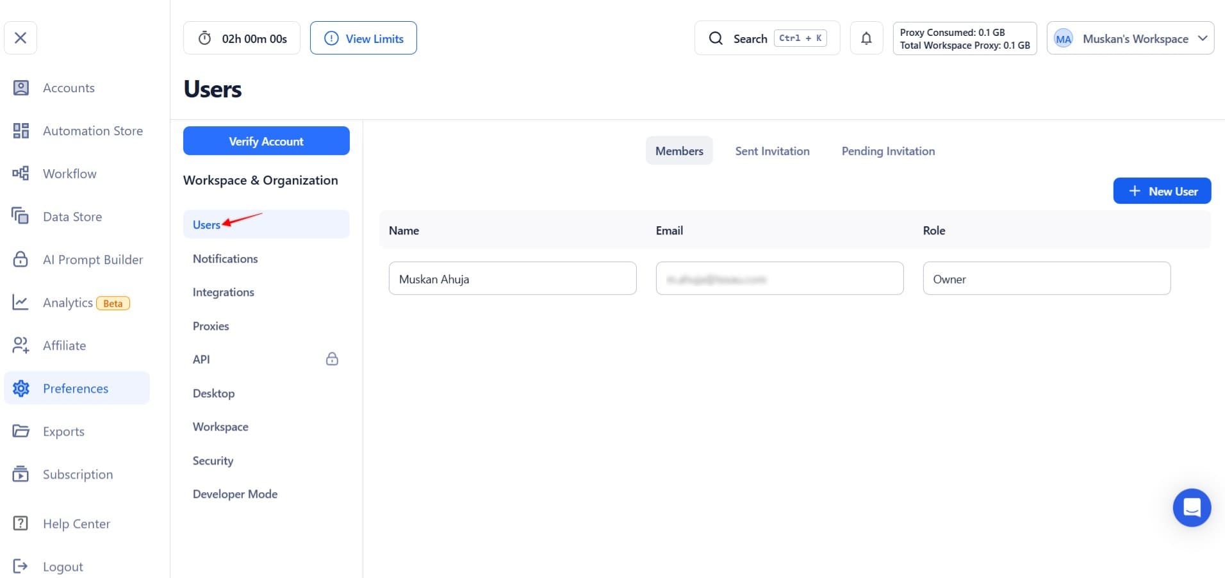Image resolution: width=1225 pixels, height=578 pixels.
Task: Click the lock icon next to API
Action: click(x=333, y=359)
